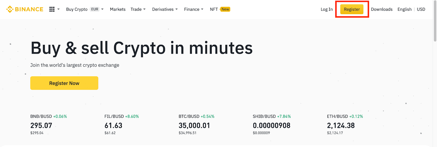
Task: Go to the Markets page
Action: pyautogui.click(x=118, y=9)
